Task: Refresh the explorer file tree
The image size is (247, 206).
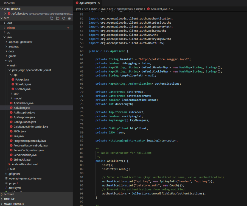Action: [64, 18]
